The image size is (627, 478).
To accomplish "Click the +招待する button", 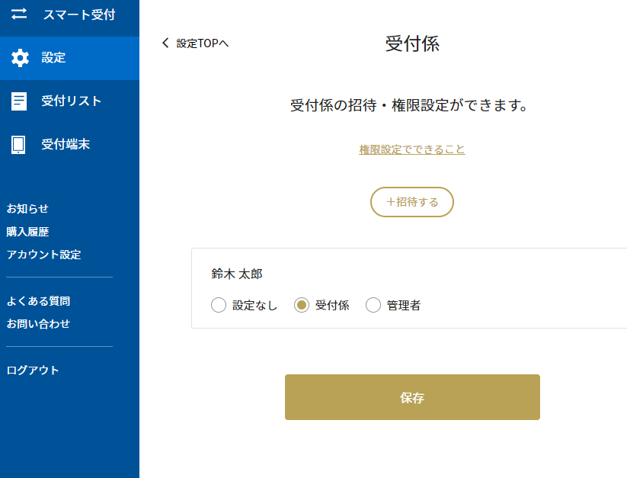I will pos(412,202).
